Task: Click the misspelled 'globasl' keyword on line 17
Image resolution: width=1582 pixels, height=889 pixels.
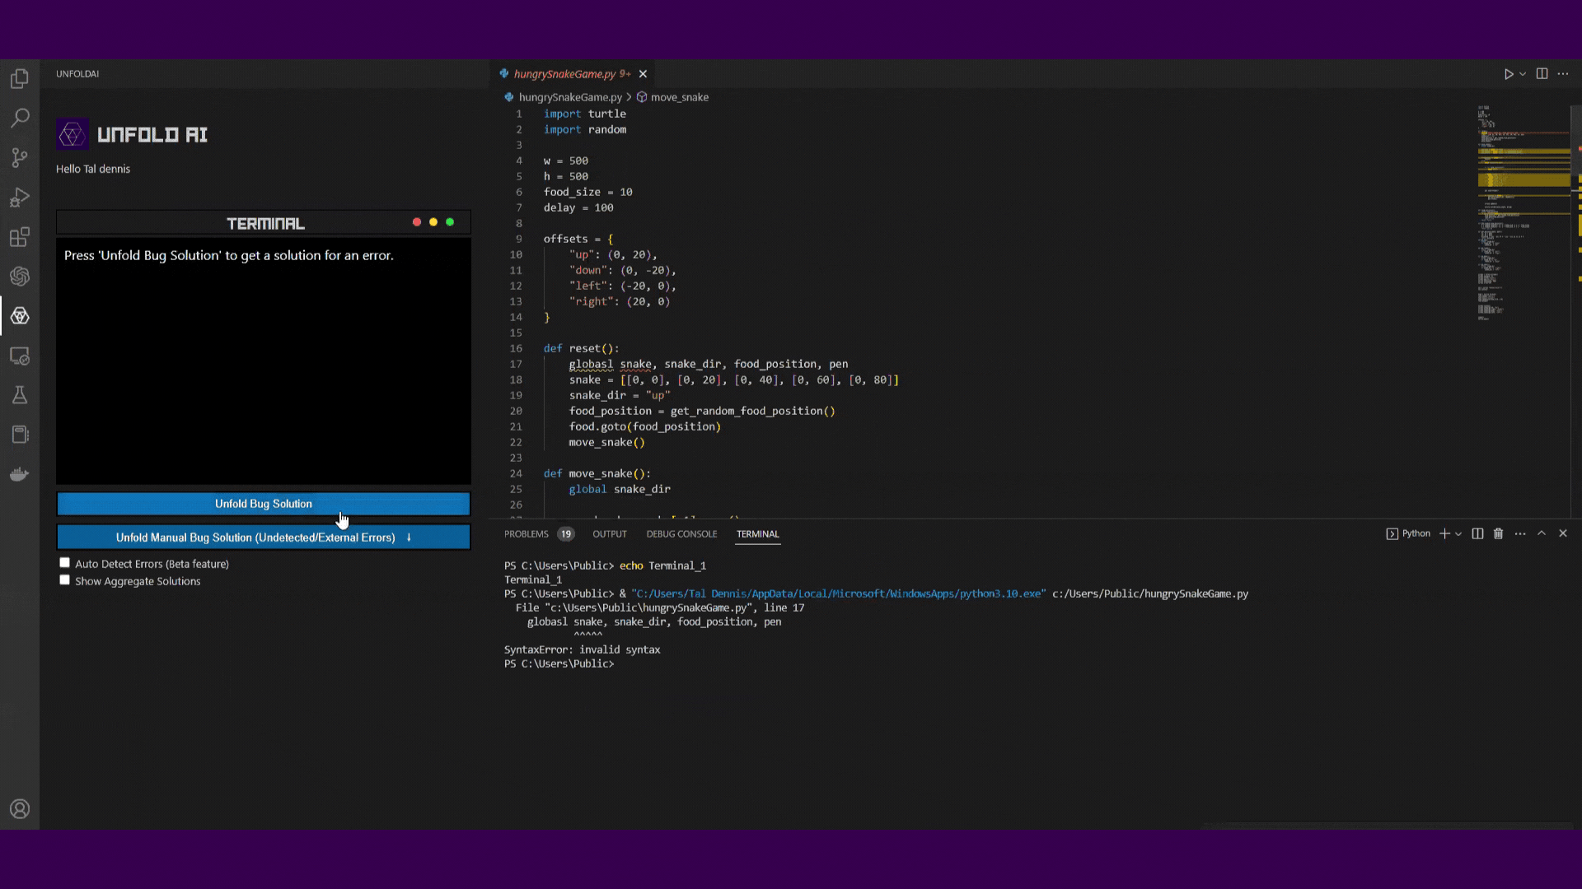Action: [591, 364]
